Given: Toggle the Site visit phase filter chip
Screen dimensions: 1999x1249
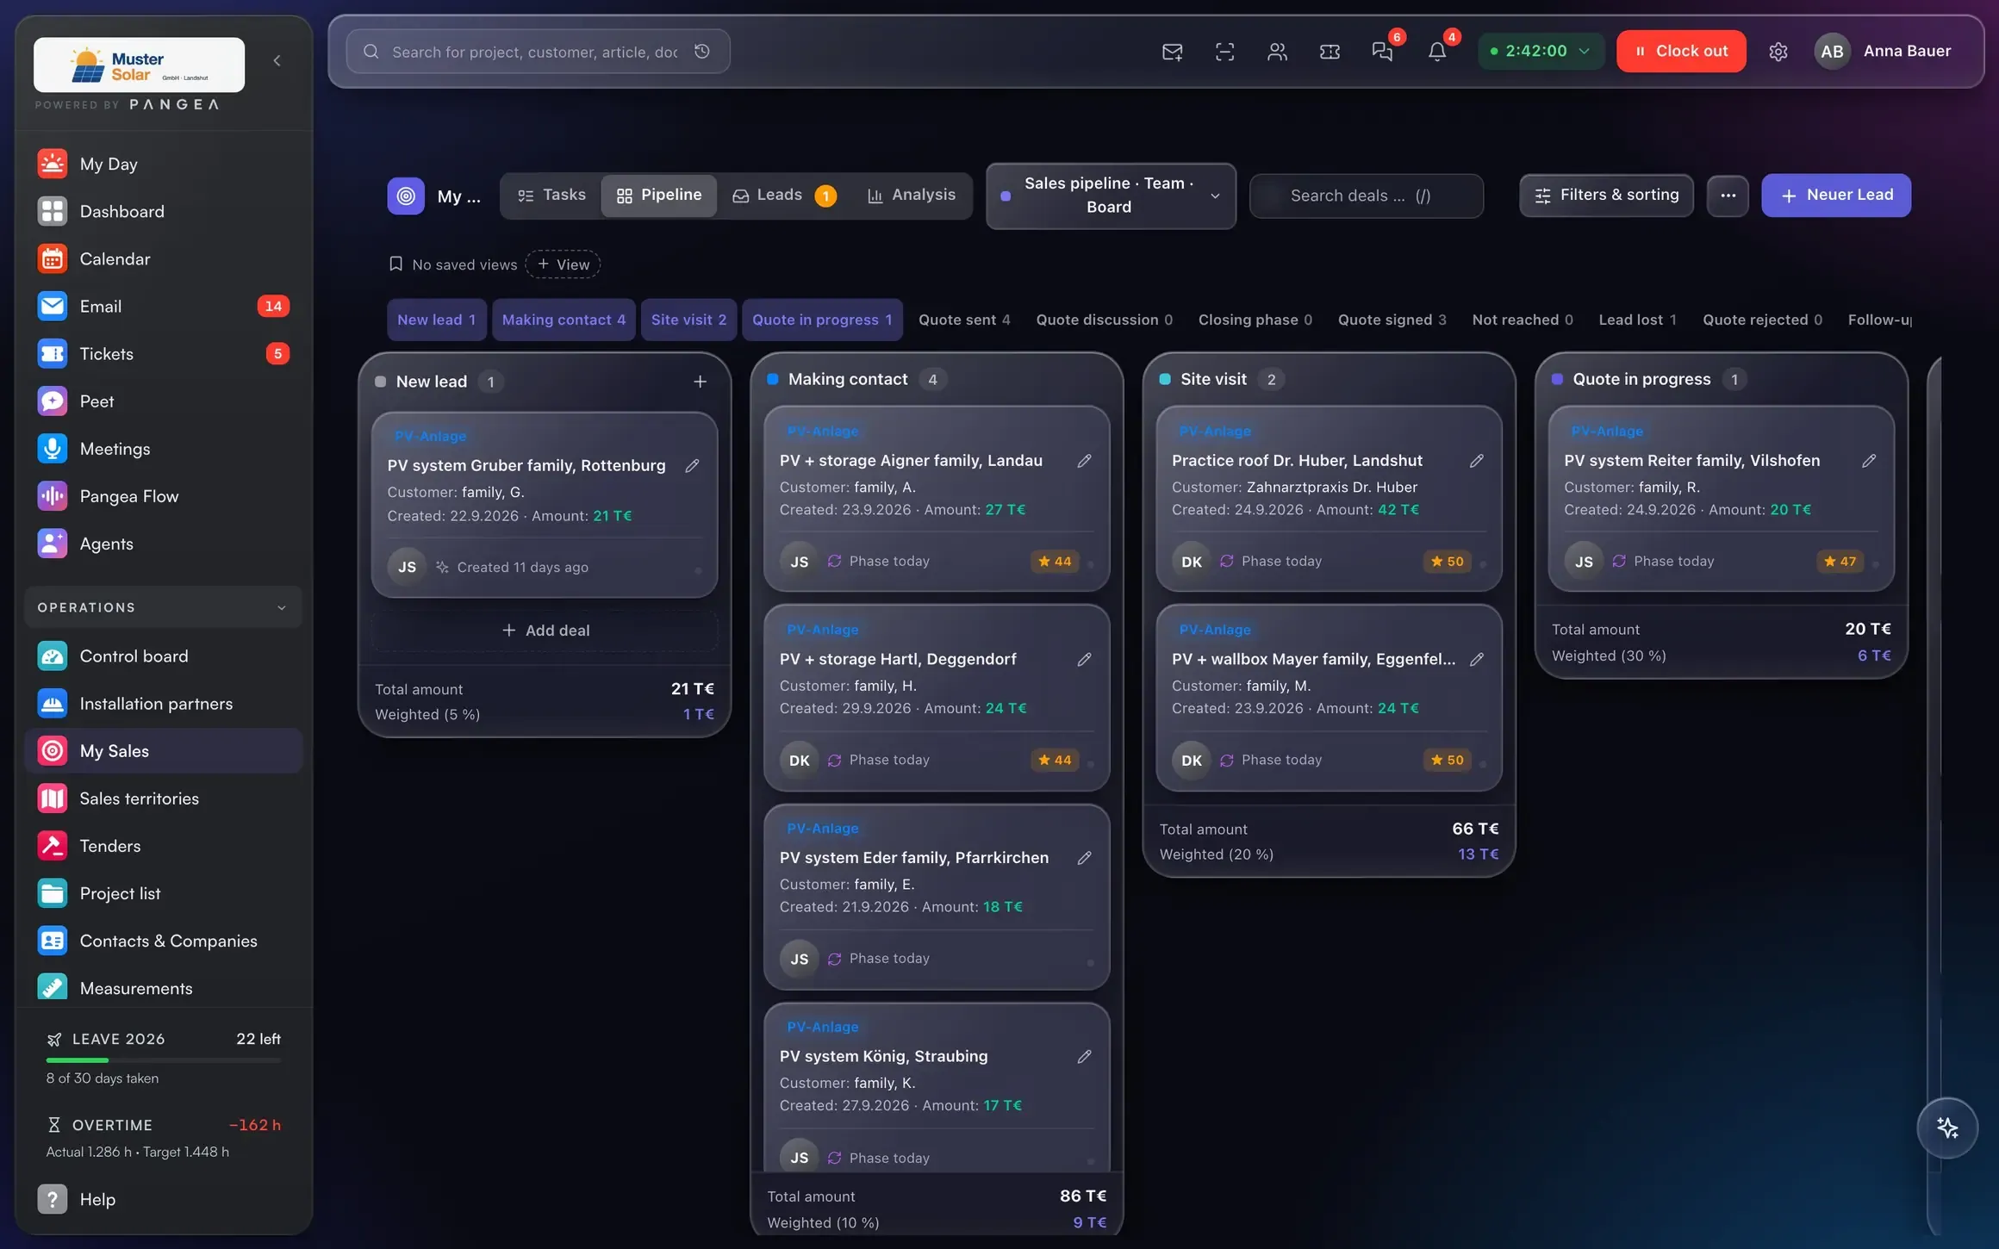Looking at the screenshot, I should tap(688, 320).
